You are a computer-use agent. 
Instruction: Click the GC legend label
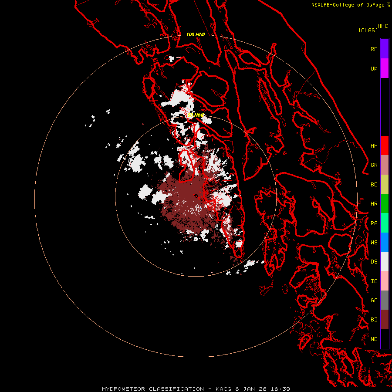[374, 300]
